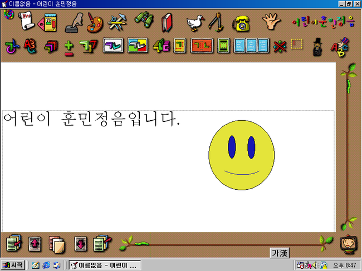Image resolution: width=362 pixels, height=271 pixels.
Task: Click the yellow telephone icon
Action: (242, 23)
